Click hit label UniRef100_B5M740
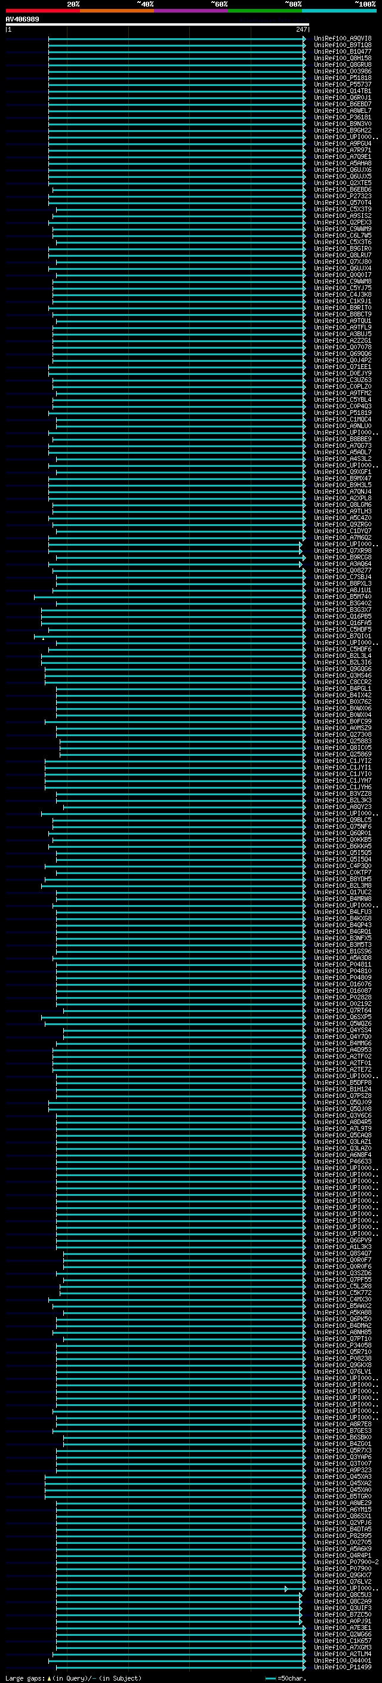382x1683 pixels. click(343, 596)
